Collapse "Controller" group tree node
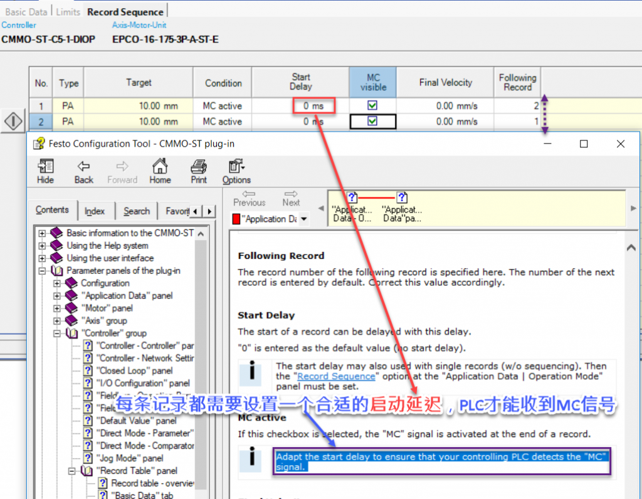642x499 pixels. 57,334
